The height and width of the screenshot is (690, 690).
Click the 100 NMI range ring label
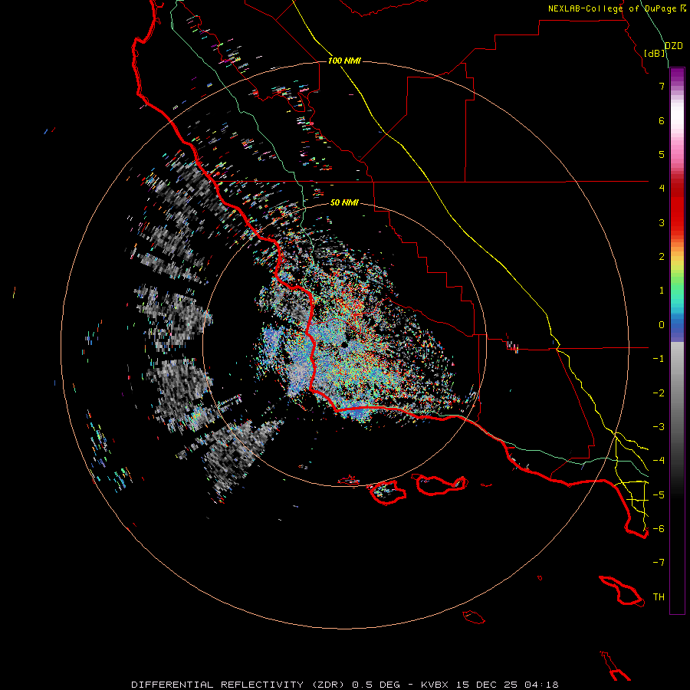[344, 61]
